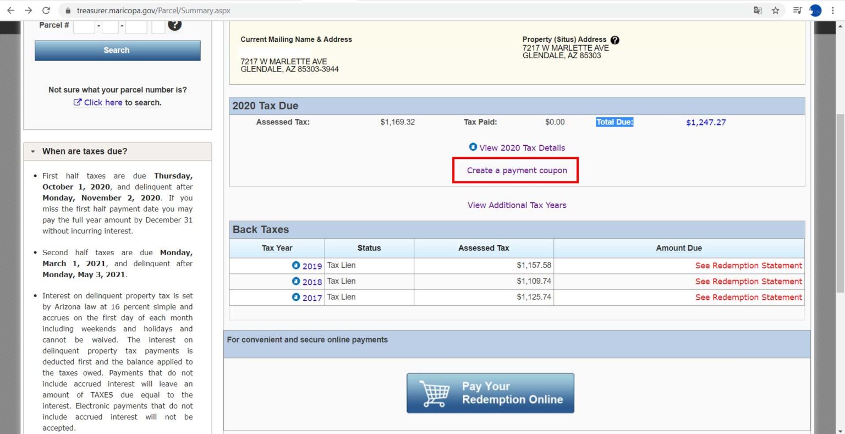The height and width of the screenshot is (434, 845).
Task: Click the info icon next to 2018 tax year
Action: point(296,281)
